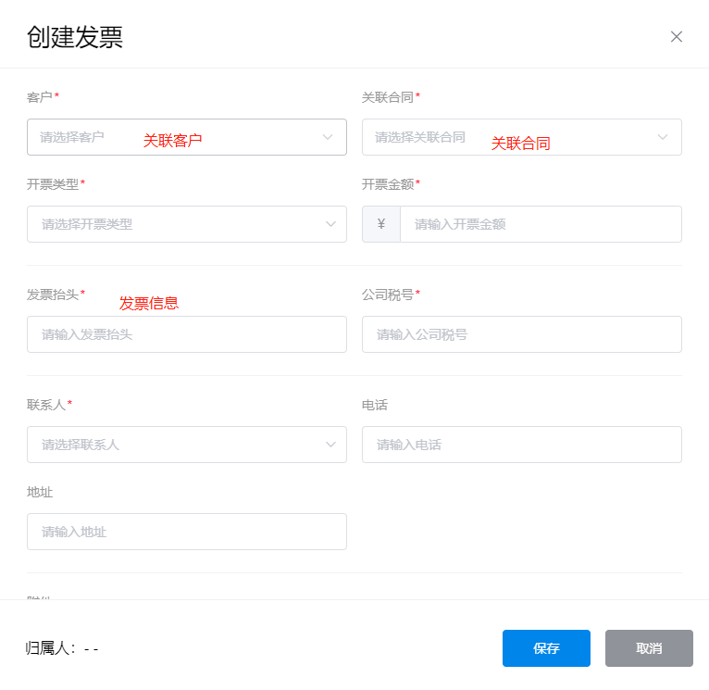This screenshot has height=690, width=709.
Task: Click the 地址 address input field
Action: pos(186,532)
